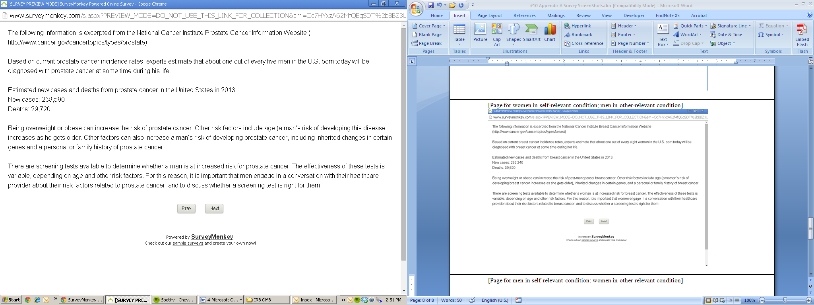Follow the SurveyMonkey link in survey footer
The height and width of the screenshot is (305, 814).
point(212,237)
